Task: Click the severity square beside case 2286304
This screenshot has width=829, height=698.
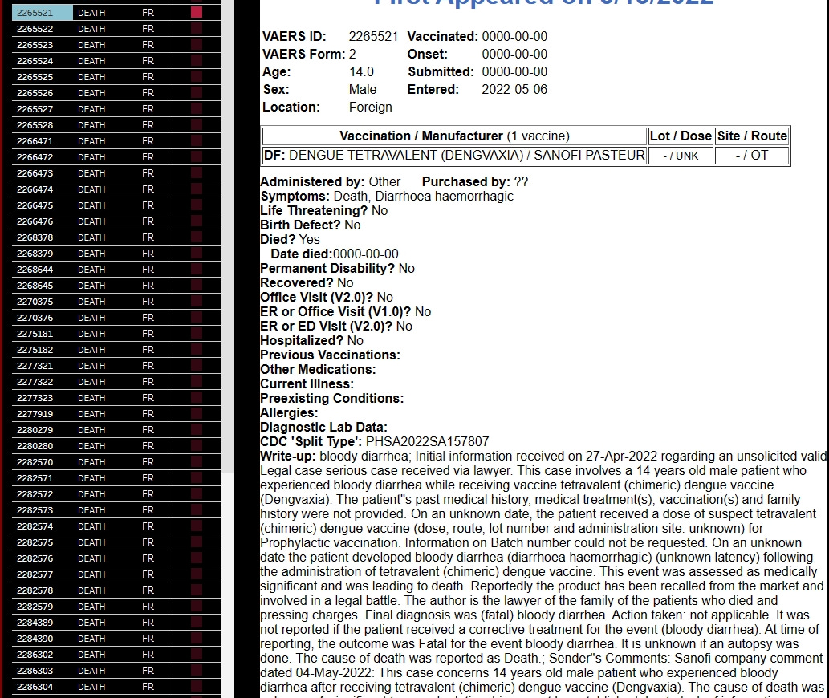Action: coord(197,687)
